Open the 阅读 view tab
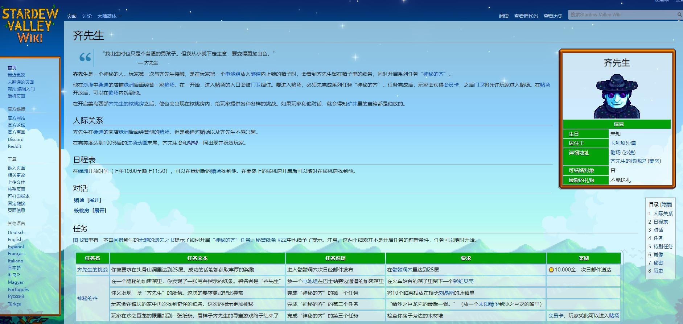This screenshot has height=324, width=683. 504,16
